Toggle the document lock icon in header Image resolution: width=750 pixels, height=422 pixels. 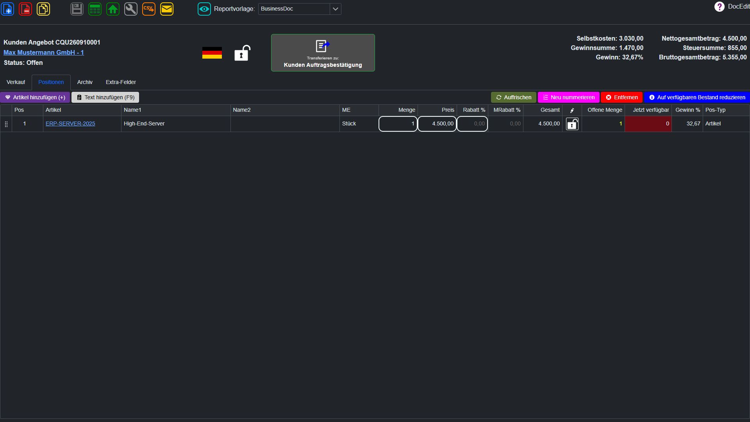coord(242,53)
